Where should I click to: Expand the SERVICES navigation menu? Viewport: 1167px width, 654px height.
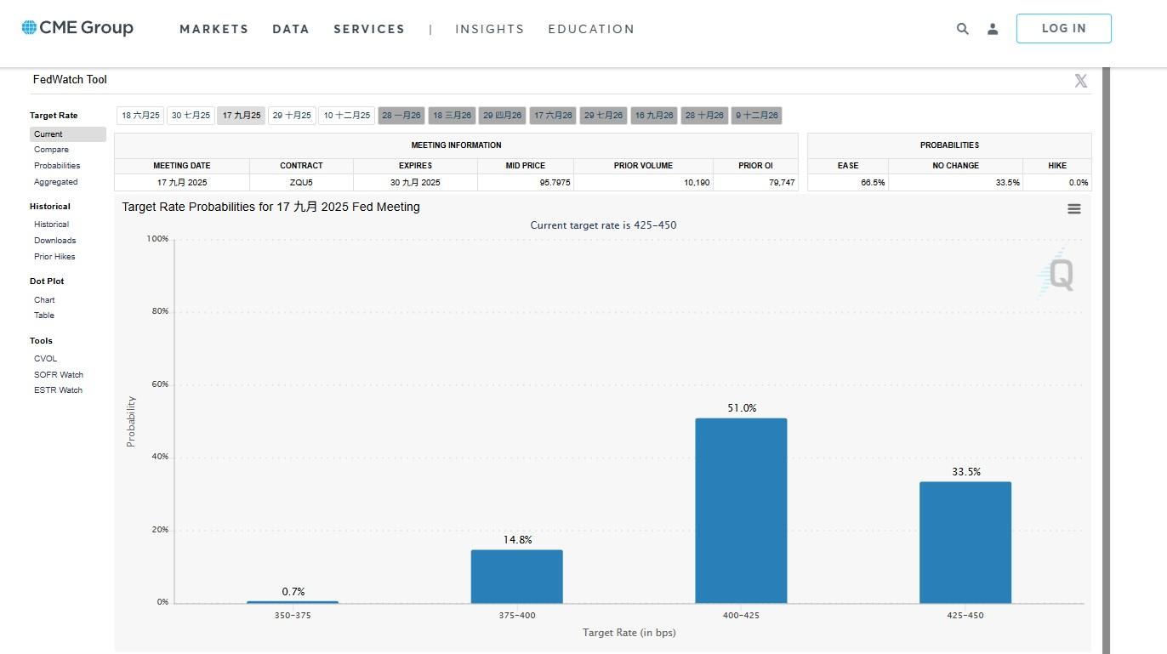point(369,29)
